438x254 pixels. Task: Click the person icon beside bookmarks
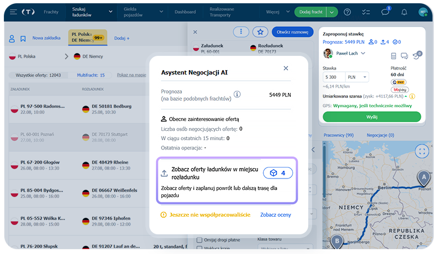point(11,38)
